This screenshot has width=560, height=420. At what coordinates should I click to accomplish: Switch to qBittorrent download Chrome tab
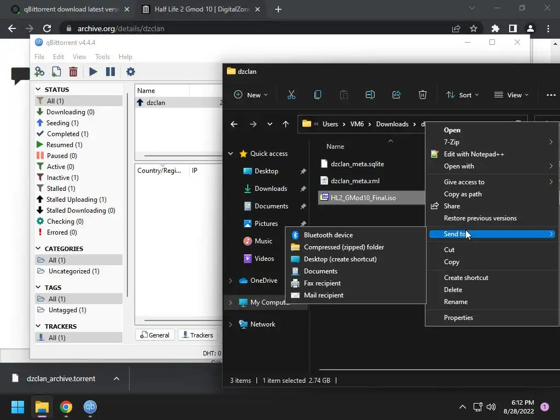70,9
